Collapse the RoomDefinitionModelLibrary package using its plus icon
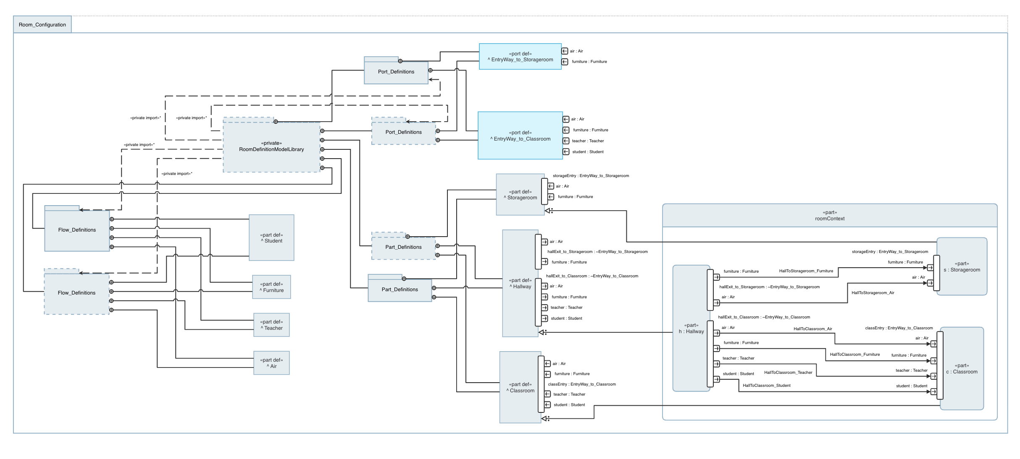 [276, 123]
